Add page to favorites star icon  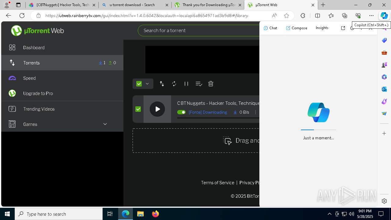287,16
